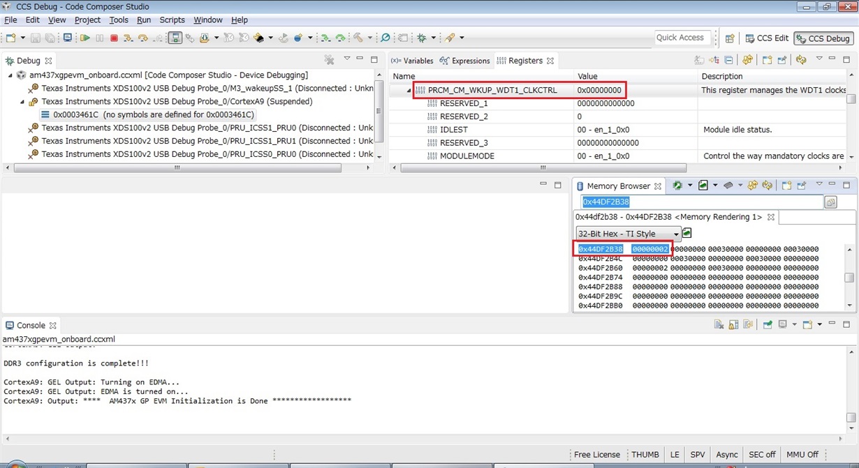Click the Save icon in main toolbar
Screen dimensions: 859x468
pos(36,38)
